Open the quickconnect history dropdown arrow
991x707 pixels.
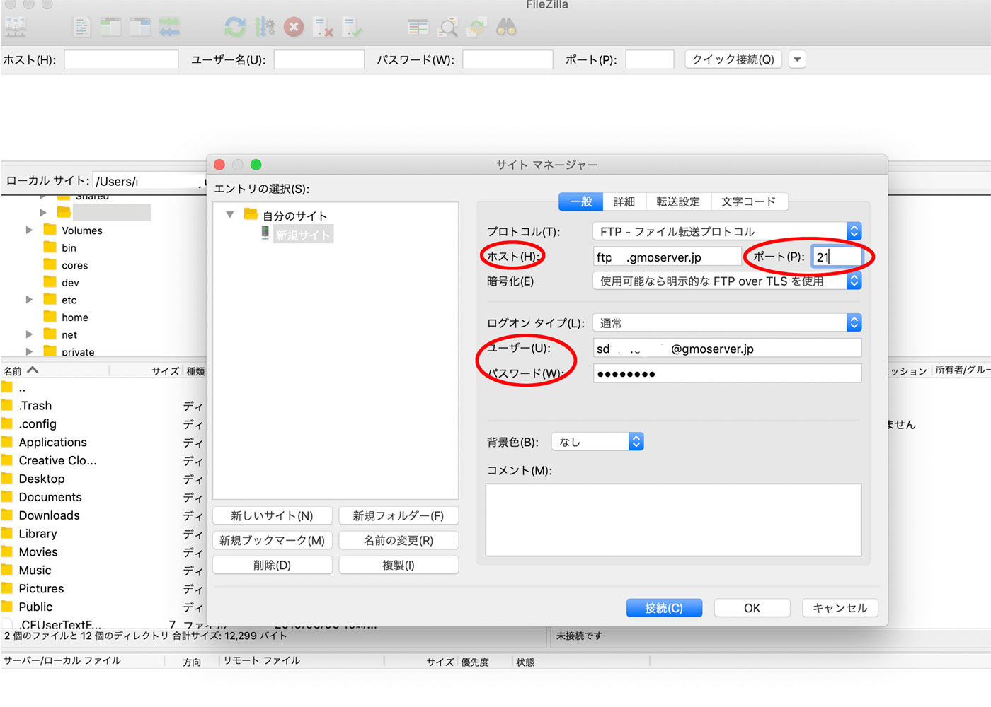coord(797,59)
